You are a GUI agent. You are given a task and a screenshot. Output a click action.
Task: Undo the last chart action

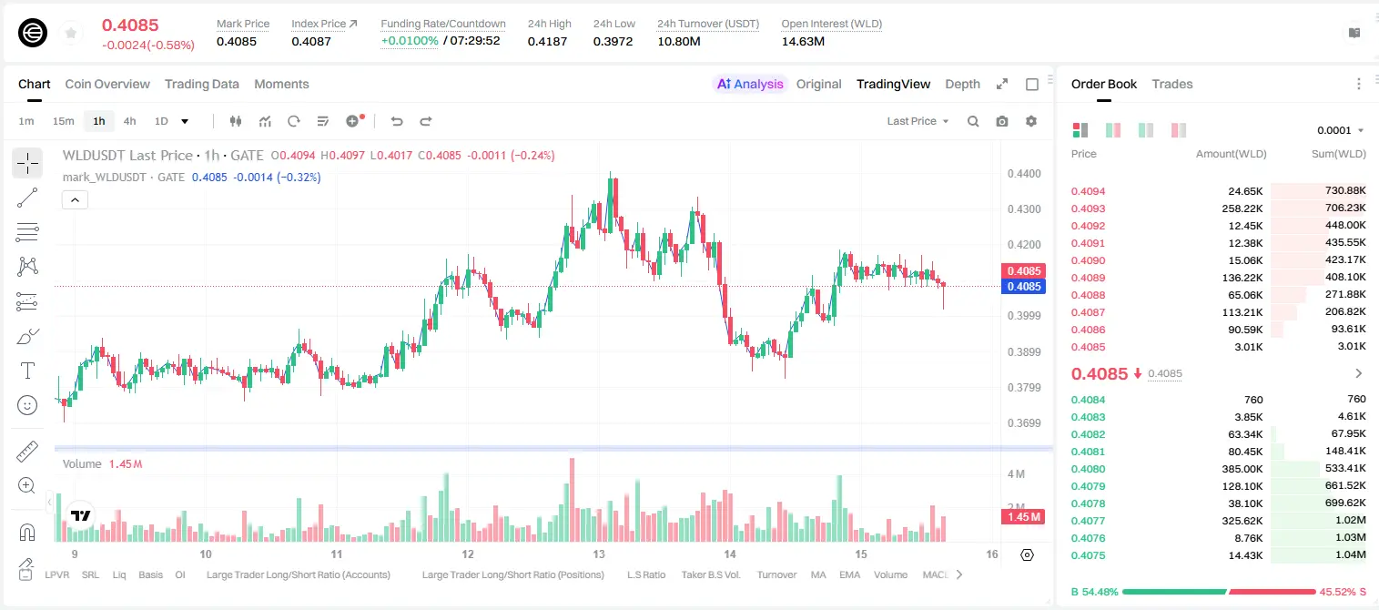pos(397,121)
